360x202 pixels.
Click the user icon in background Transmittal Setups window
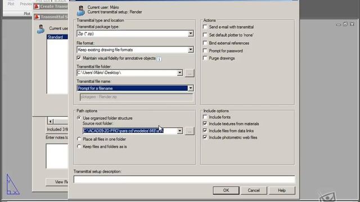click(x=40, y=29)
